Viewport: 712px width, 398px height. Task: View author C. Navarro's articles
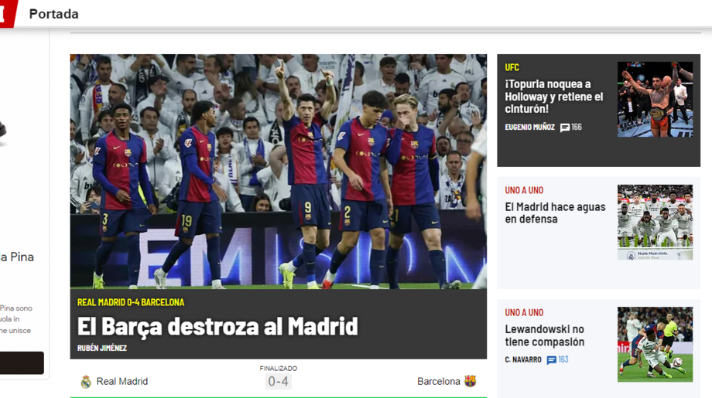(523, 360)
